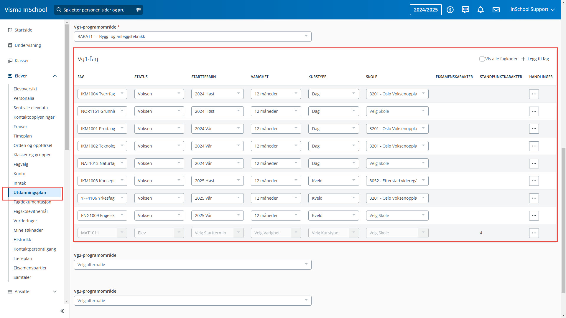Click the 2024/2025 school year button
This screenshot has height=318, width=566.
click(x=425, y=10)
